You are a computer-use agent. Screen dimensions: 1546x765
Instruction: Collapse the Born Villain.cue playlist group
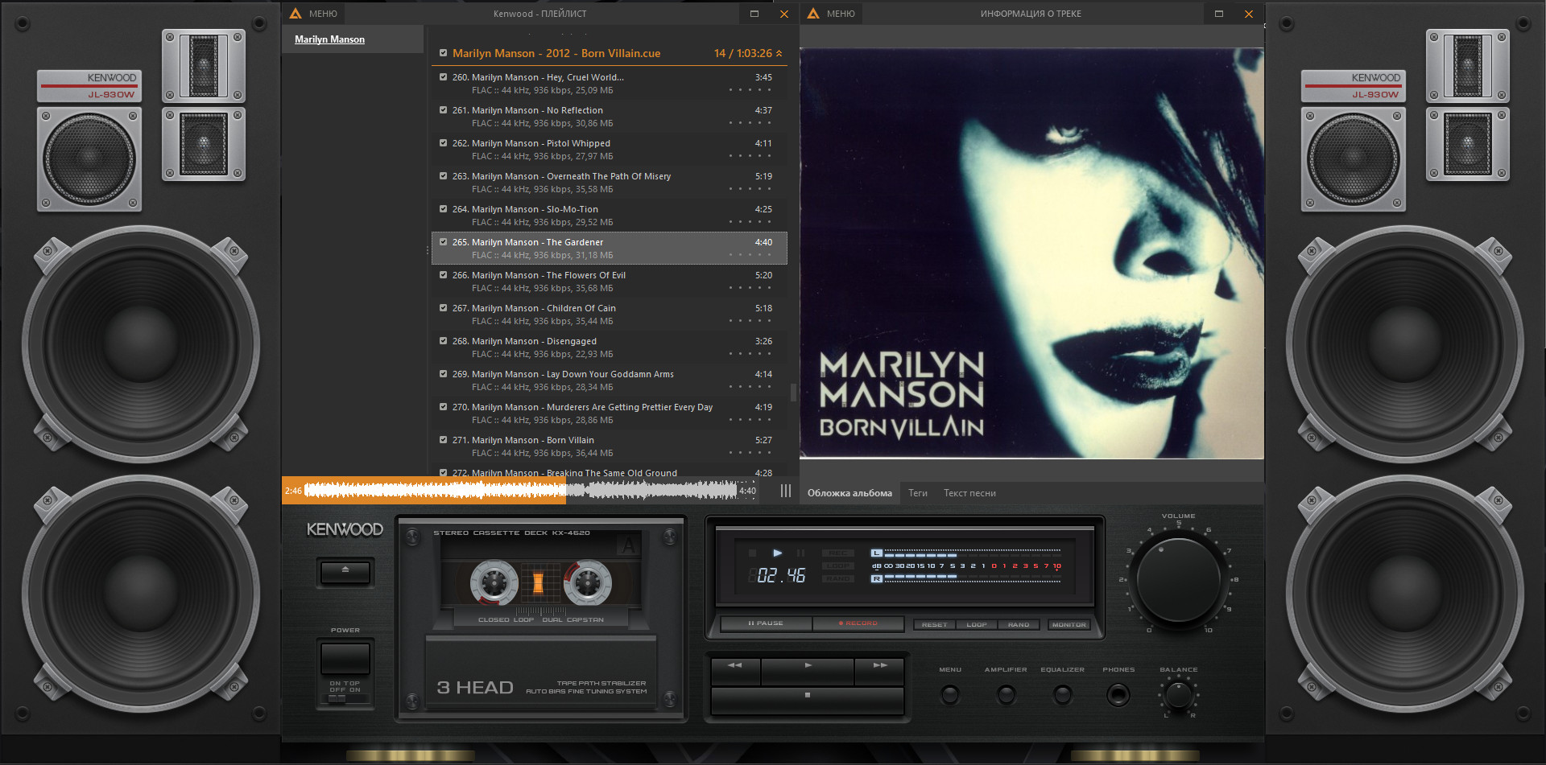779,53
